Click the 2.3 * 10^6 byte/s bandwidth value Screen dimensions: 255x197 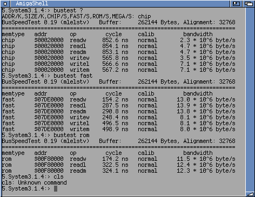pos(207,40)
